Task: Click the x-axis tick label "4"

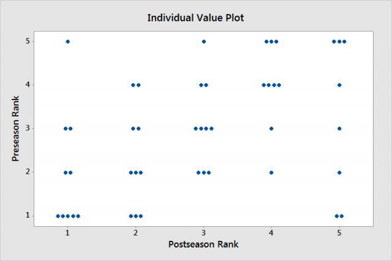Action: click(271, 233)
